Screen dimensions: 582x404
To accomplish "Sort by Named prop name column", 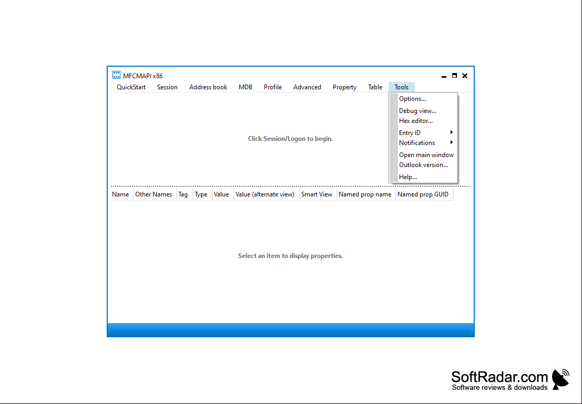I will pyautogui.click(x=366, y=194).
